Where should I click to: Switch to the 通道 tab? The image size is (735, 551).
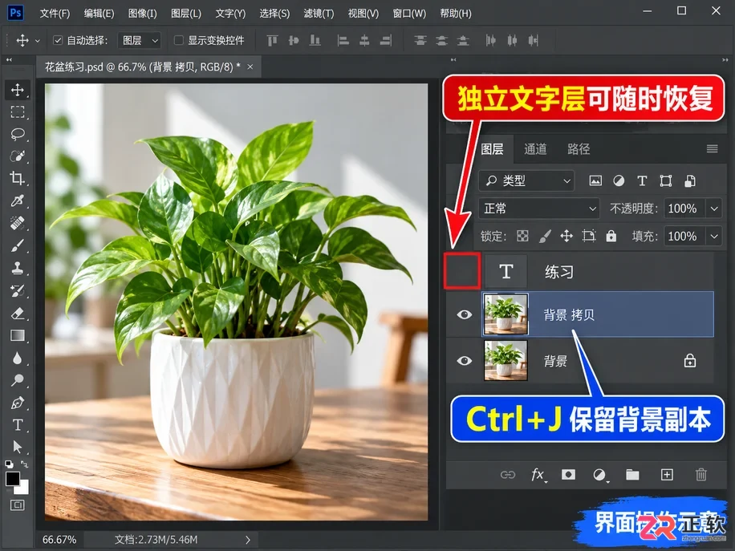535,149
